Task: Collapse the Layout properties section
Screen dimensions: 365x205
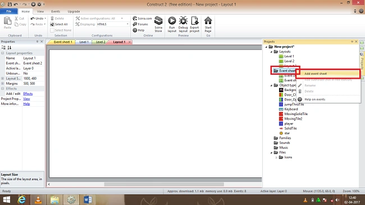Action: (x=3, y=53)
